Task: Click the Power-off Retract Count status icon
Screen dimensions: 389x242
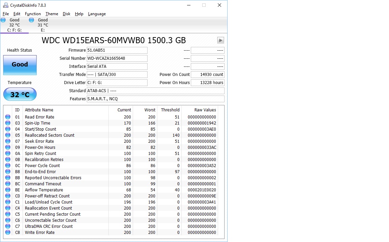Action: click(x=8, y=196)
